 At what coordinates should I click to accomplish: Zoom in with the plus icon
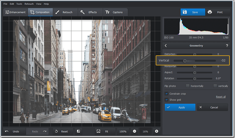coord(157,131)
